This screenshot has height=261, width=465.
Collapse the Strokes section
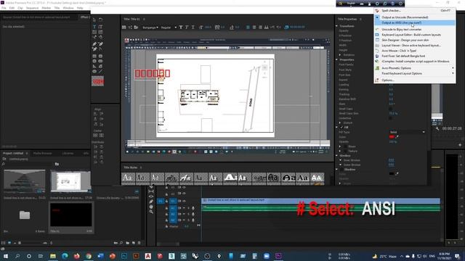pyautogui.click(x=337, y=156)
